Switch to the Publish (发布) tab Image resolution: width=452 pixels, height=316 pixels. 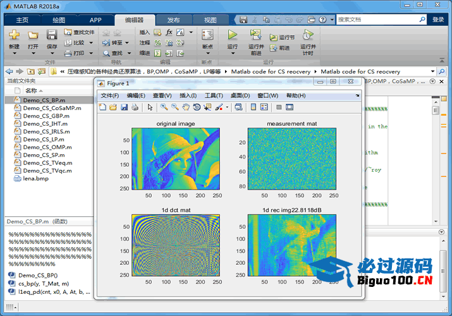point(174,20)
